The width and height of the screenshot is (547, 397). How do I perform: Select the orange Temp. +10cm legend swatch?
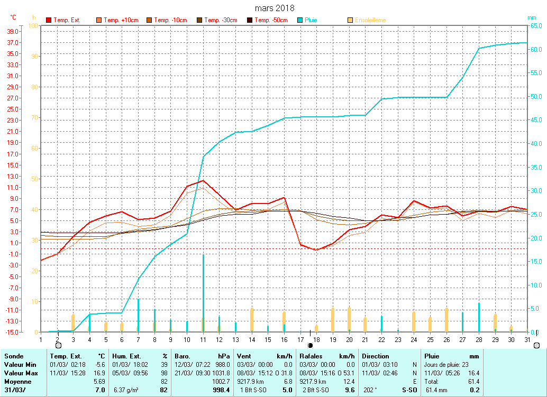[x=99, y=20]
